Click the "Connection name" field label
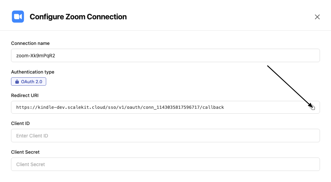This screenshot has height=182, width=331. pyautogui.click(x=30, y=44)
